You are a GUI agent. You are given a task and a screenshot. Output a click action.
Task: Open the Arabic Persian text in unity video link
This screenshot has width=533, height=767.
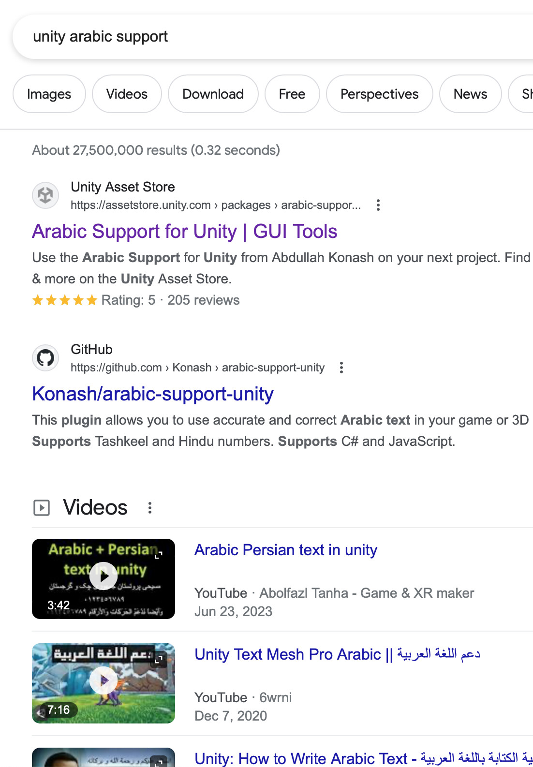(285, 550)
